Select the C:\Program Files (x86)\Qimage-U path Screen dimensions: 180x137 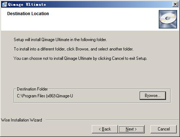click(45, 96)
